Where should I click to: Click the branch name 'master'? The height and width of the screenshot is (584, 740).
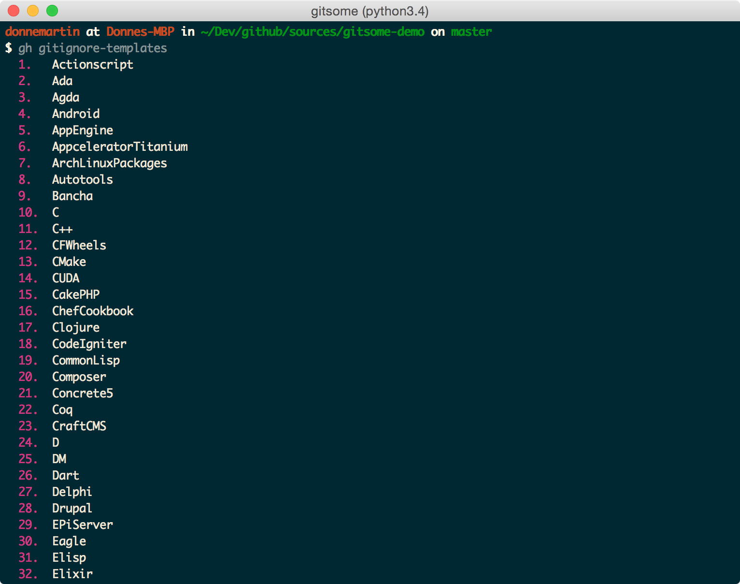click(x=471, y=32)
